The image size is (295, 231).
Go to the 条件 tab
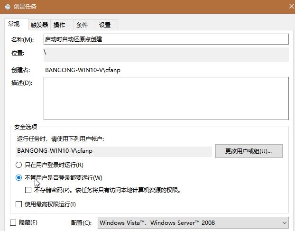[82, 25]
